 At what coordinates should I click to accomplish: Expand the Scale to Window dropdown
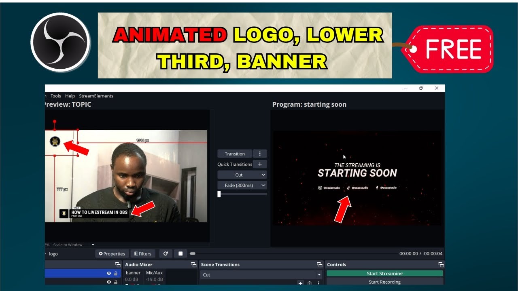tap(93, 245)
